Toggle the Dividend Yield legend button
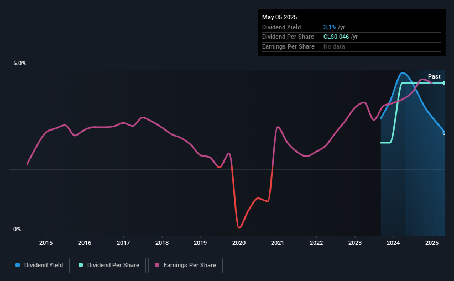The image size is (454, 281). point(39,266)
